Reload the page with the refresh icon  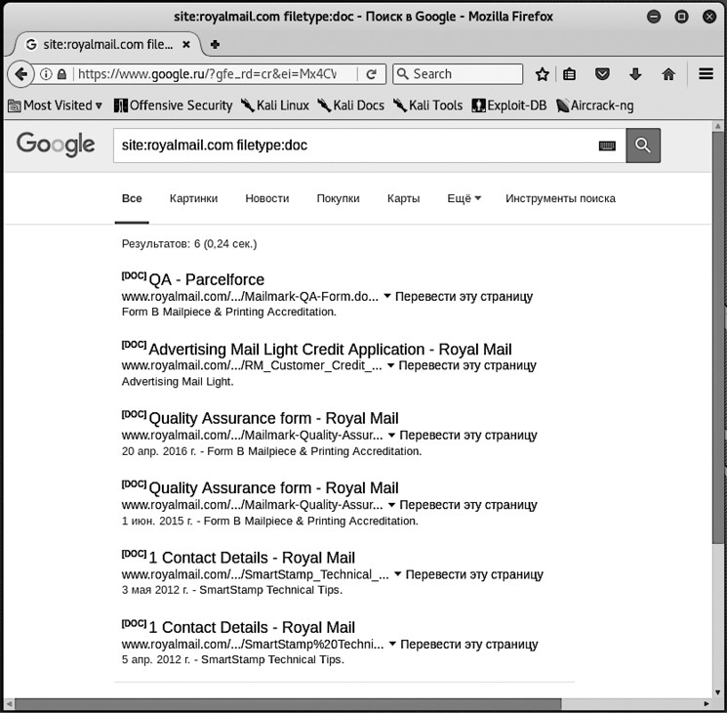tap(371, 74)
